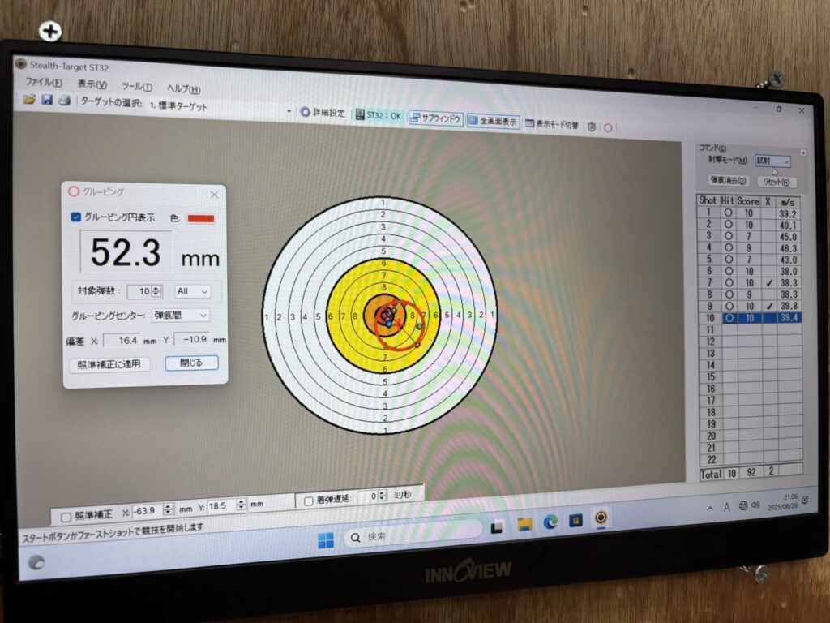Image resolution: width=830 pixels, height=623 pixels.
Task: Enable the 照準補正 checkbox
Action: click(x=66, y=517)
